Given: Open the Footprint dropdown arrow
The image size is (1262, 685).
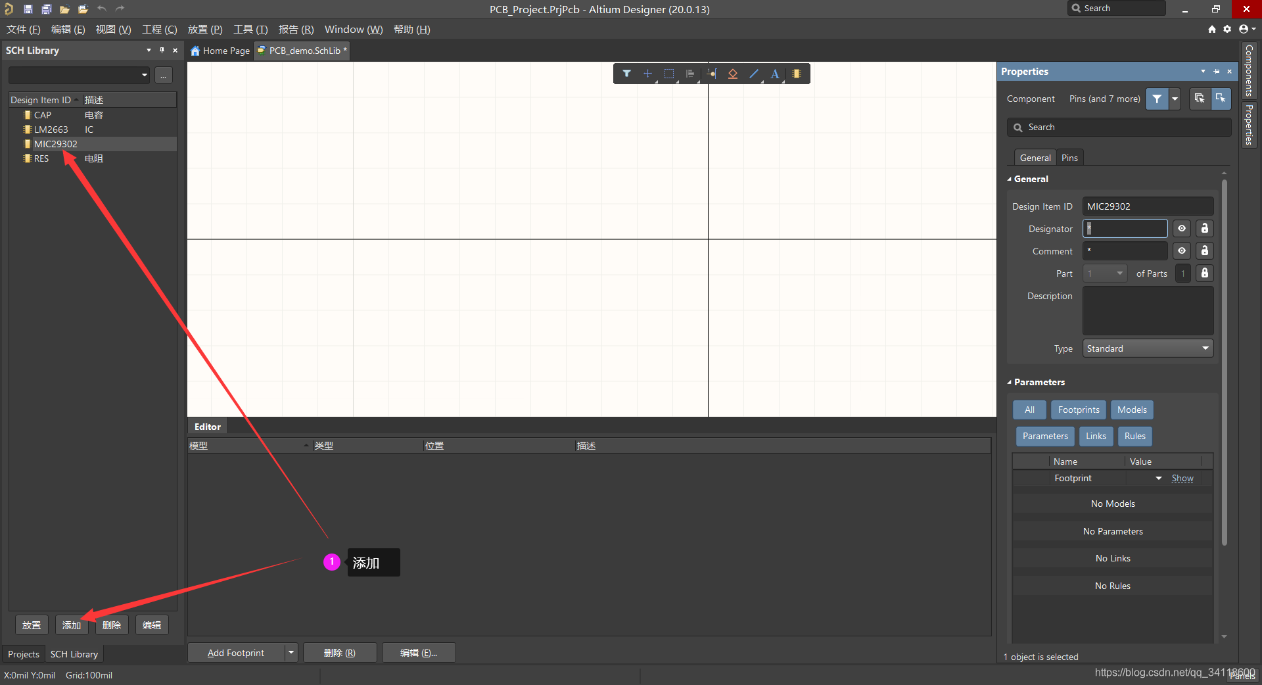Looking at the screenshot, I should click(1159, 479).
